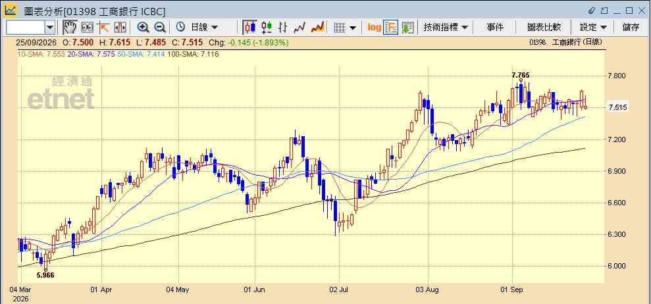Switch to line chart type
The image size is (651, 304).
pyautogui.click(x=299, y=28)
